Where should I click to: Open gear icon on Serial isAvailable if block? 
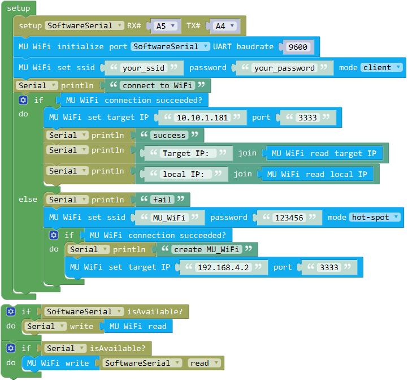tap(11, 348)
